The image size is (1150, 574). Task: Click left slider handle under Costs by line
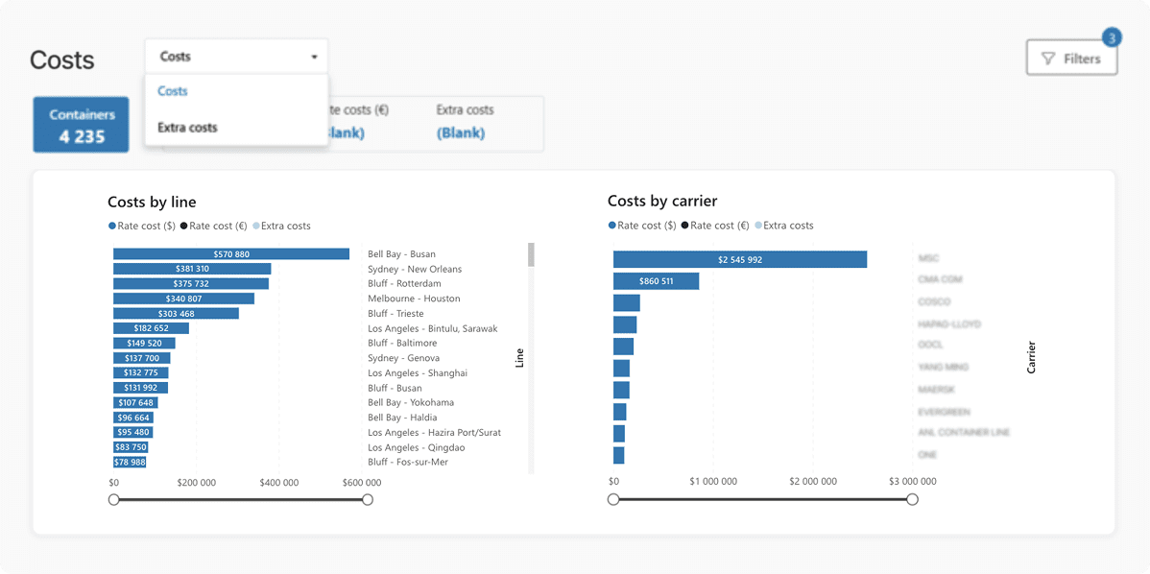coord(114,499)
